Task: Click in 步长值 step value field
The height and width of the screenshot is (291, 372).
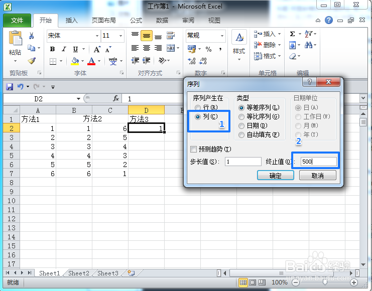Action: pos(243,162)
